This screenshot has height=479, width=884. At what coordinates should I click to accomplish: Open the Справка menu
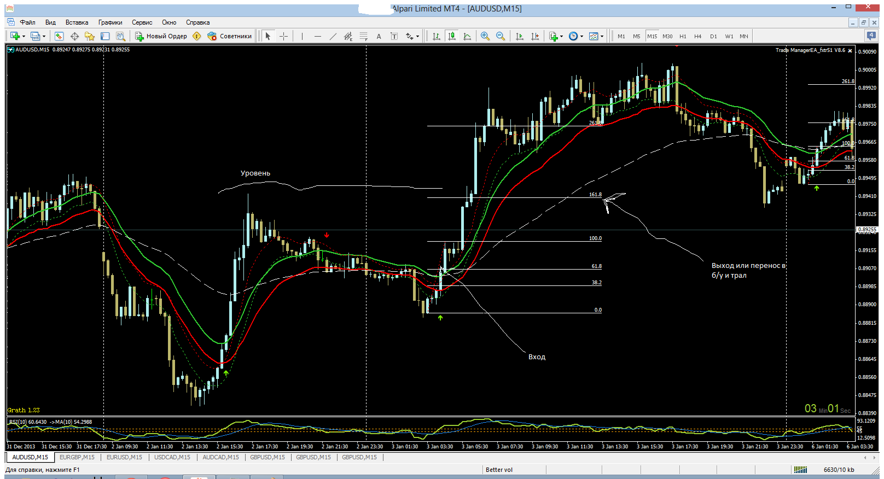pos(197,22)
